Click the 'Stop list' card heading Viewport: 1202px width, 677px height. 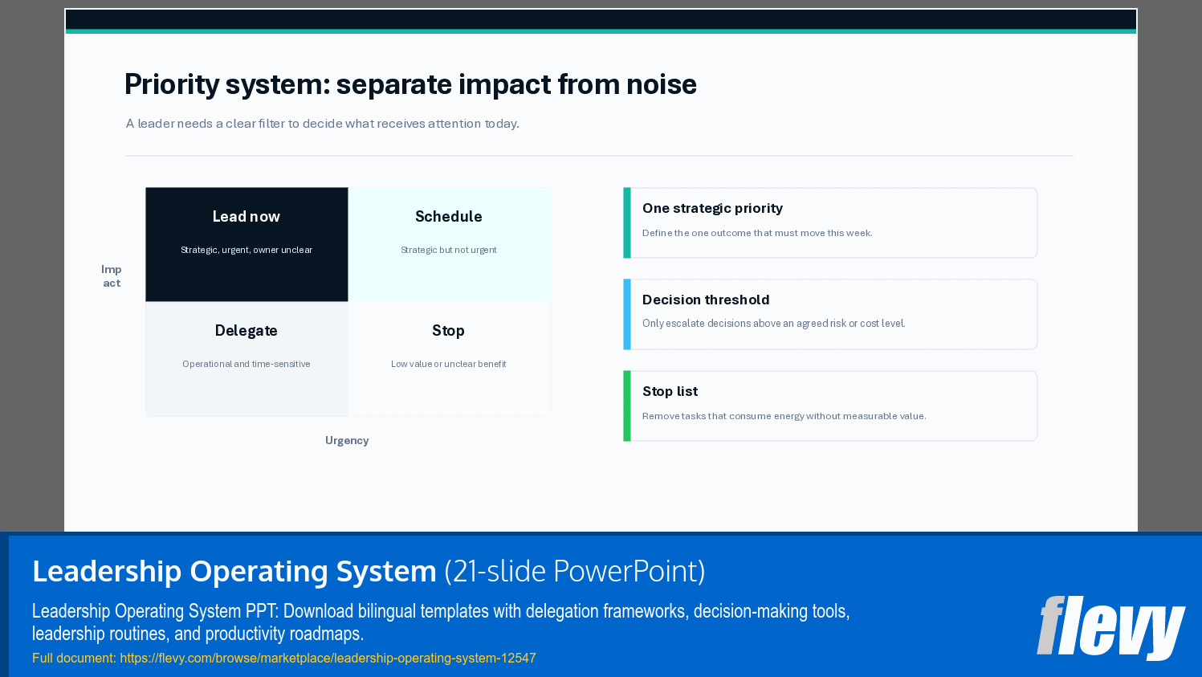tap(670, 391)
